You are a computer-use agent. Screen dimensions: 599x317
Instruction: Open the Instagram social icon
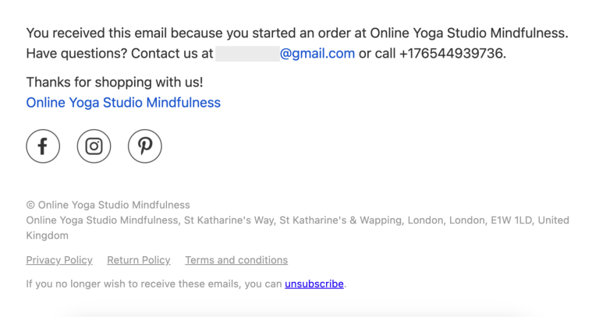[x=94, y=146]
